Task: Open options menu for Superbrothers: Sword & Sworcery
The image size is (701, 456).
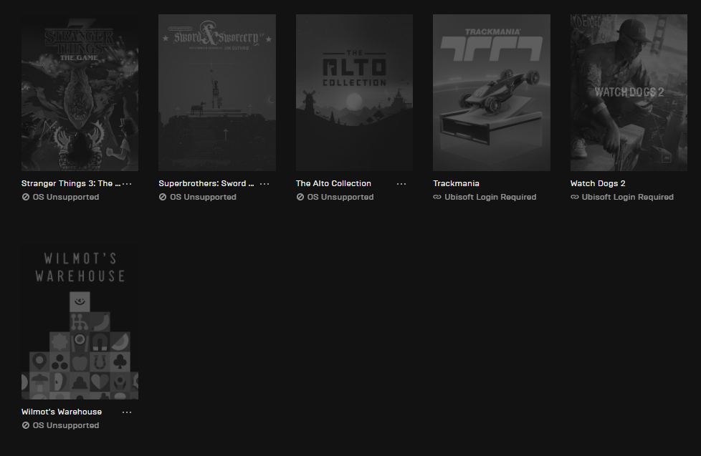Action: click(x=264, y=184)
